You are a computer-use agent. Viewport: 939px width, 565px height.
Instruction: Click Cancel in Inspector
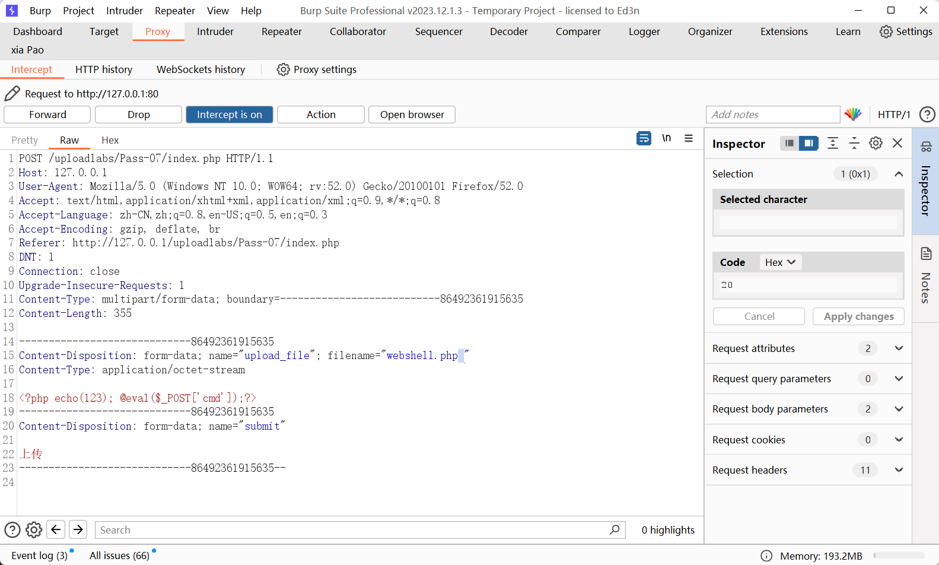coord(759,316)
